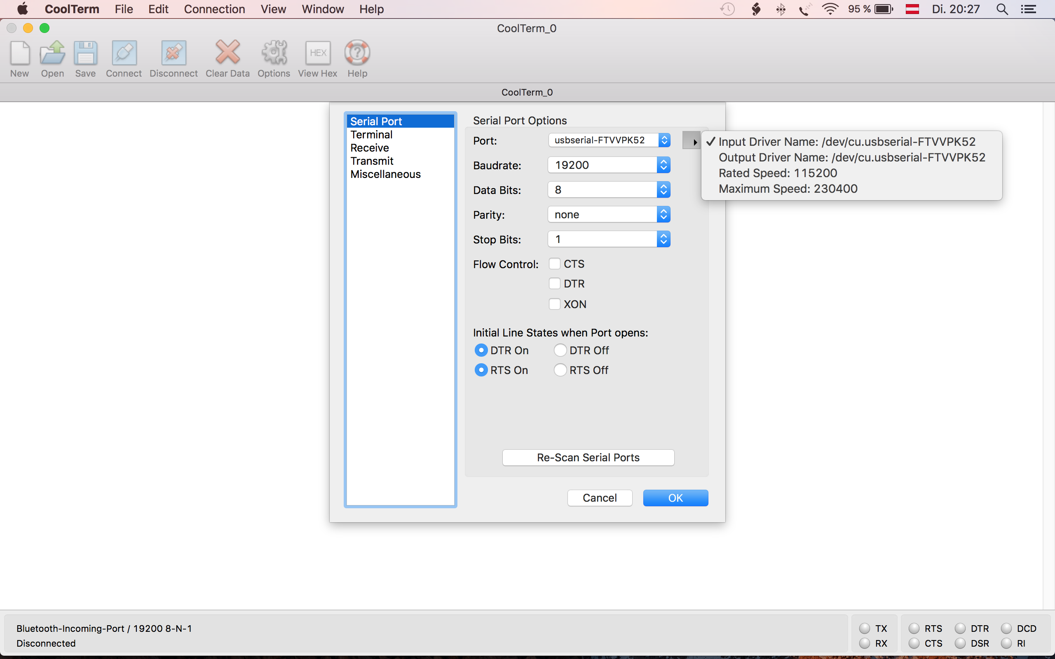Click the View Hex icon

(x=318, y=53)
